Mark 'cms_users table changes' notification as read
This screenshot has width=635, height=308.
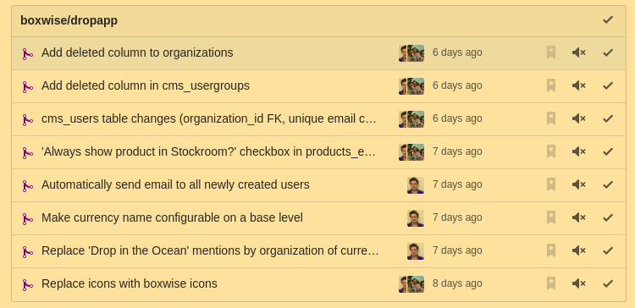point(608,118)
